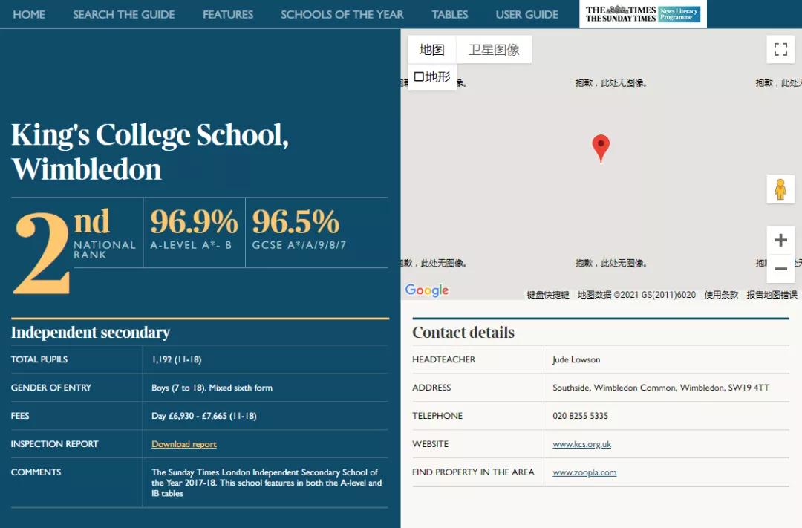The image size is (802, 528).
Task: Click the GCSE A*/A/9/8/7 label
Action: pyautogui.click(x=299, y=245)
